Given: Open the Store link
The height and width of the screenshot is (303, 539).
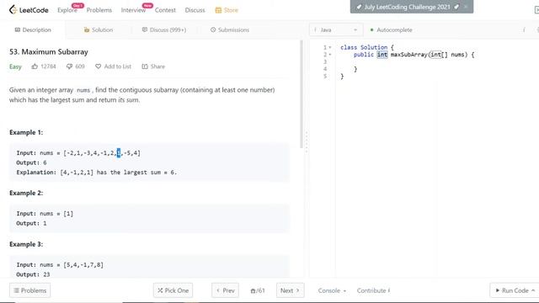Looking at the screenshot, I should 227,10.
